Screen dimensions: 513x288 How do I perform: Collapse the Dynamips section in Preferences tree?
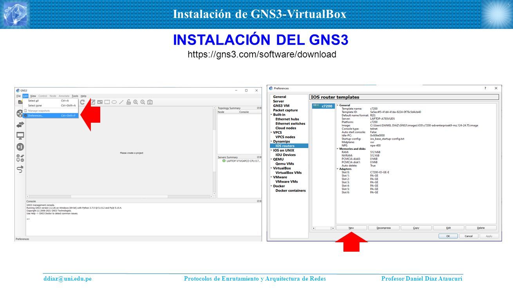coord(271,141)
